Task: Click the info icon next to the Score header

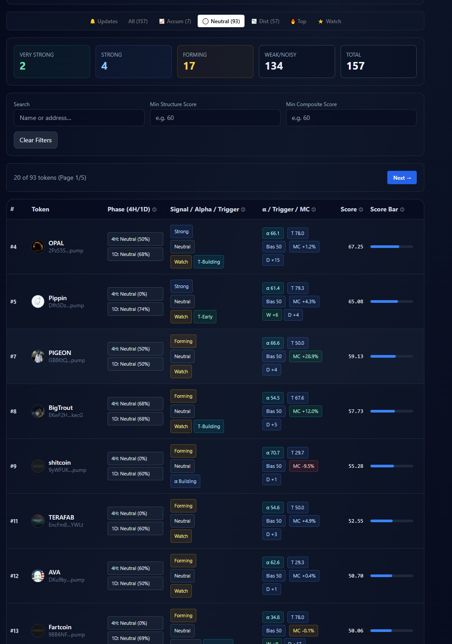Action: pos(361,210)
